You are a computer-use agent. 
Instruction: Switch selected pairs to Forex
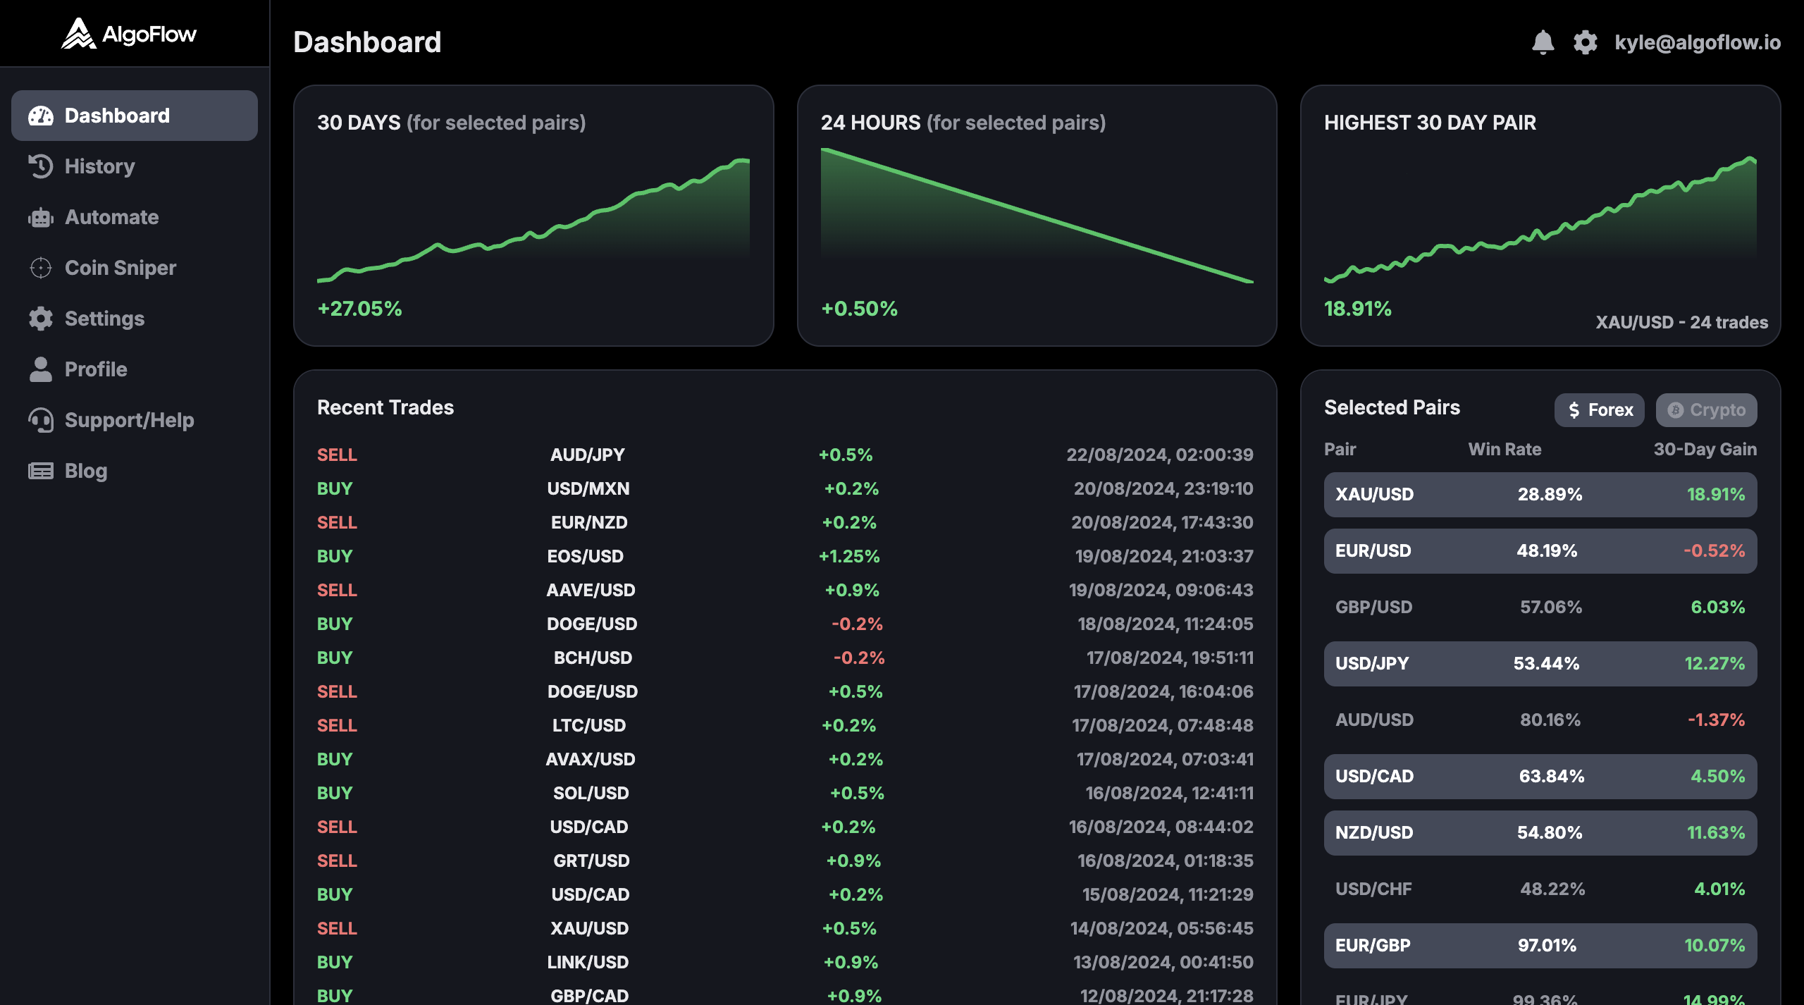pyautogui.click(x=1600, y=410)
